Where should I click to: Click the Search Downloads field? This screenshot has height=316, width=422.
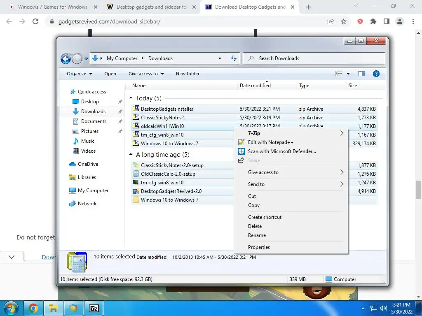tap(314, 58)
